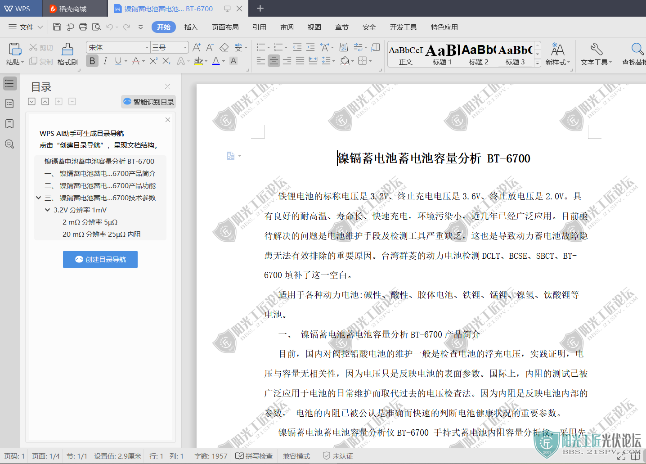646x464 pixels.
Task: Switch to 审阅 (Review) tab
Action: coord(287,27)
